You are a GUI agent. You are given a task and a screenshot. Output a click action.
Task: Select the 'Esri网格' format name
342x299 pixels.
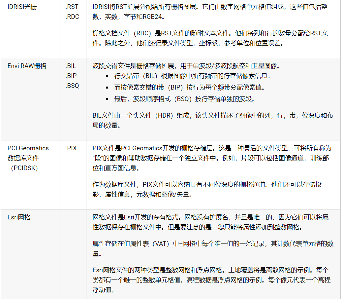[x=19, y=217]
